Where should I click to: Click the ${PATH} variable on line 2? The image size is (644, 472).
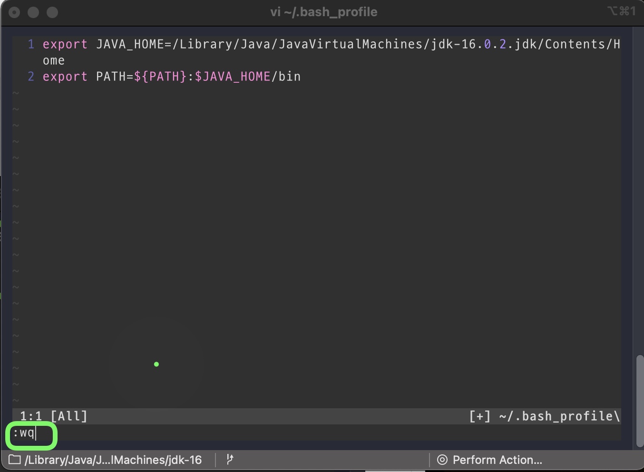click(x=160, y=77)
